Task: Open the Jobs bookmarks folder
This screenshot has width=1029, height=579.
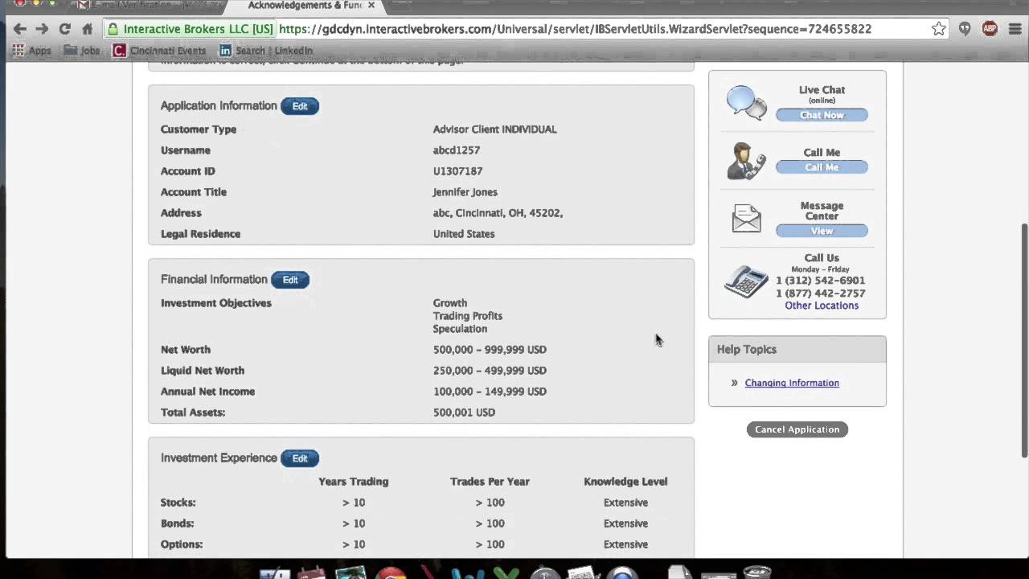Action: coord(82,50)
